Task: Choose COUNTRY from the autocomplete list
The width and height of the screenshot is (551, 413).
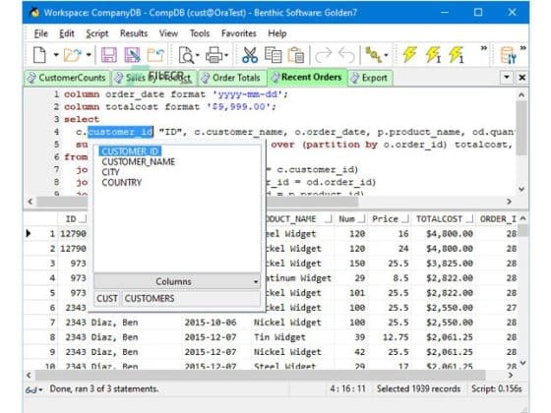Action: point(122,183)
